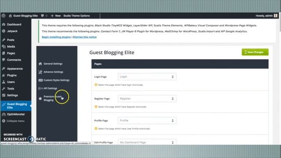Screen dimensions: 281x158
Task: Click the Posts pushpin icon
Action: pos(4,40)
